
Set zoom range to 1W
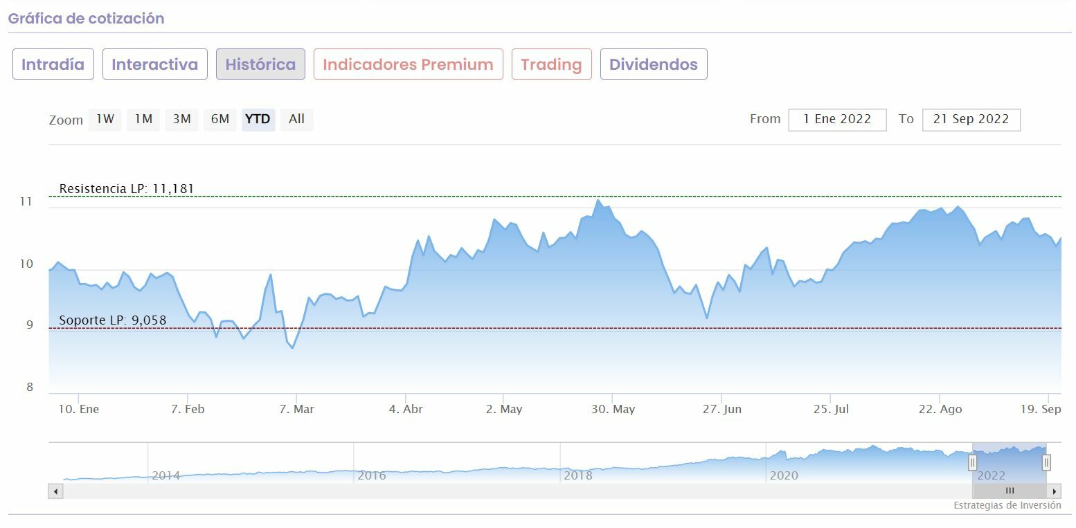click(105, 119)
